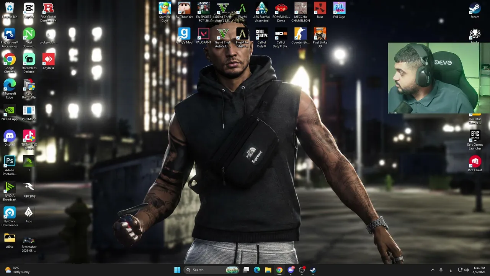Select the Steam desktop shortcut

(475, 11)
